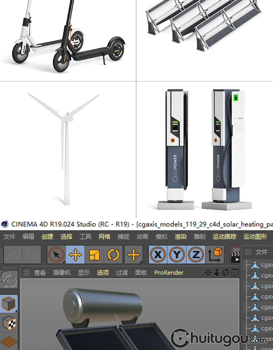Open the 文件 menu in menu bar
The width and height of the screenshot is (273, 350).
9,237
